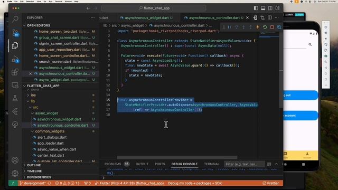This screenshot has height=190, width=338.
Task: Open alert_dialogs.dart in the file tree
Action: tap(52, 137)
